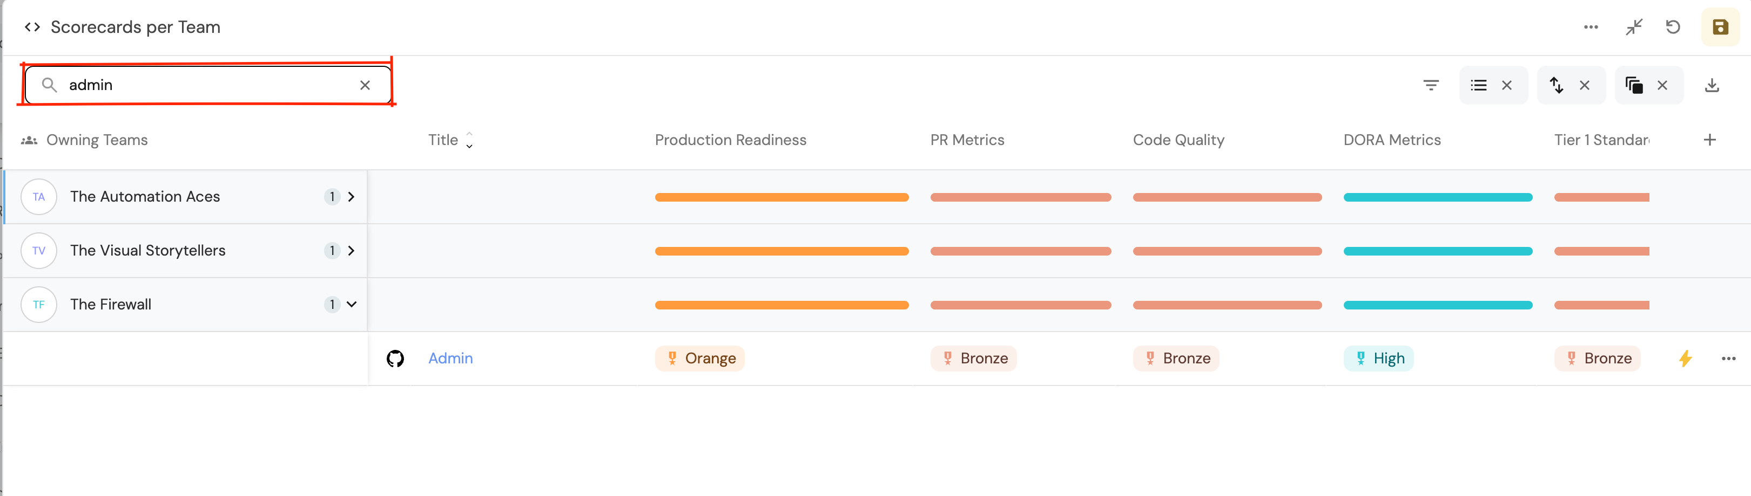
Task: Open the Admin entity link
Action: click(450, 359)
